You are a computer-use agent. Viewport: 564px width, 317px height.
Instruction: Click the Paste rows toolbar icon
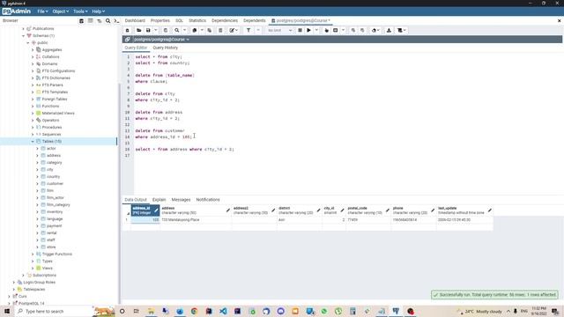point(210,31)
